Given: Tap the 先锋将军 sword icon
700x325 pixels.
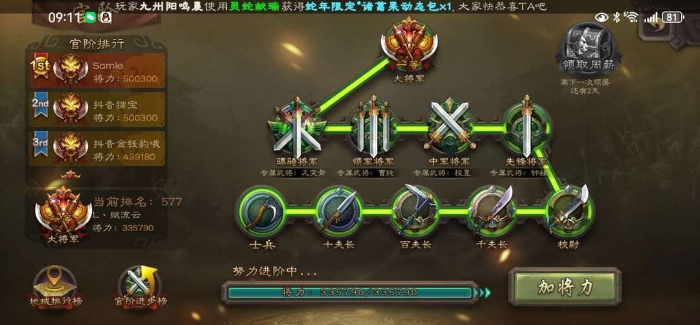Looking at the screenshot, I should coord(526,127).
